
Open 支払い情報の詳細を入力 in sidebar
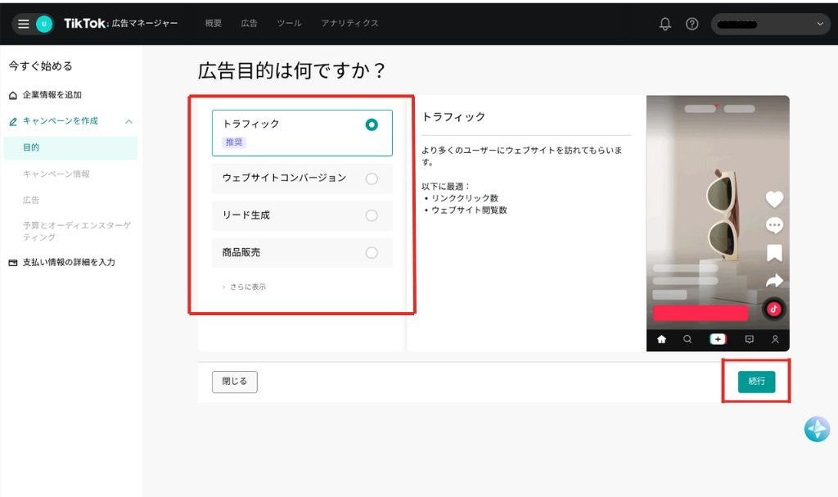(x=69, y=263)
